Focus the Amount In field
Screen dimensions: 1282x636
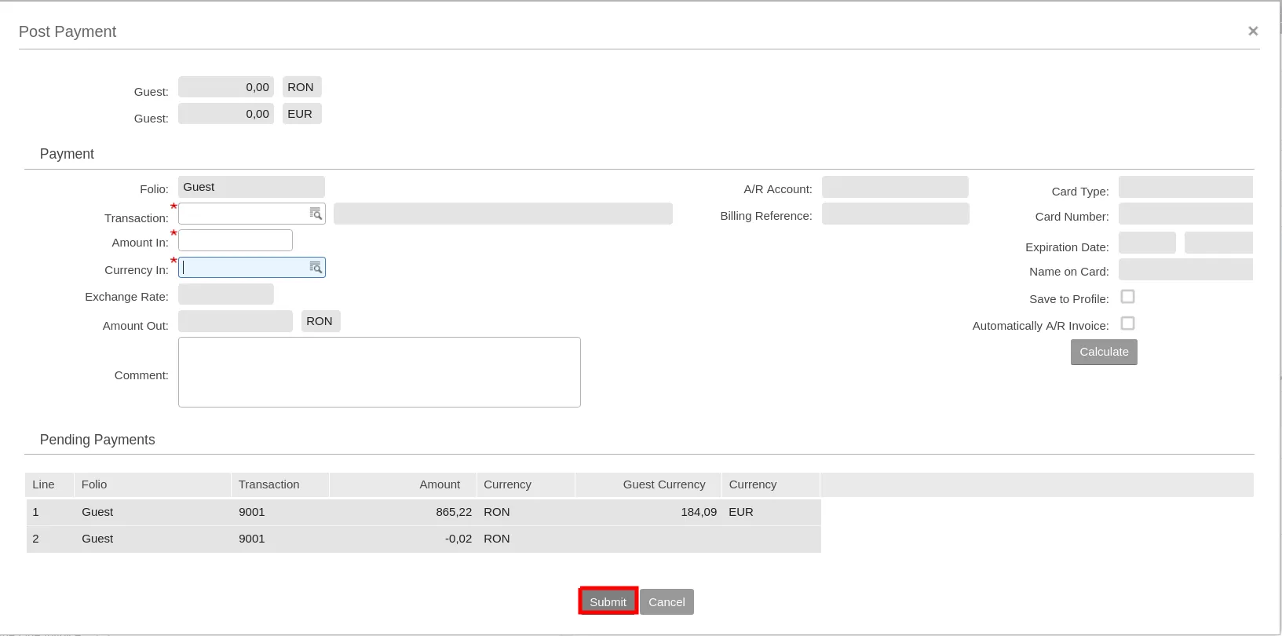(236, 240)
